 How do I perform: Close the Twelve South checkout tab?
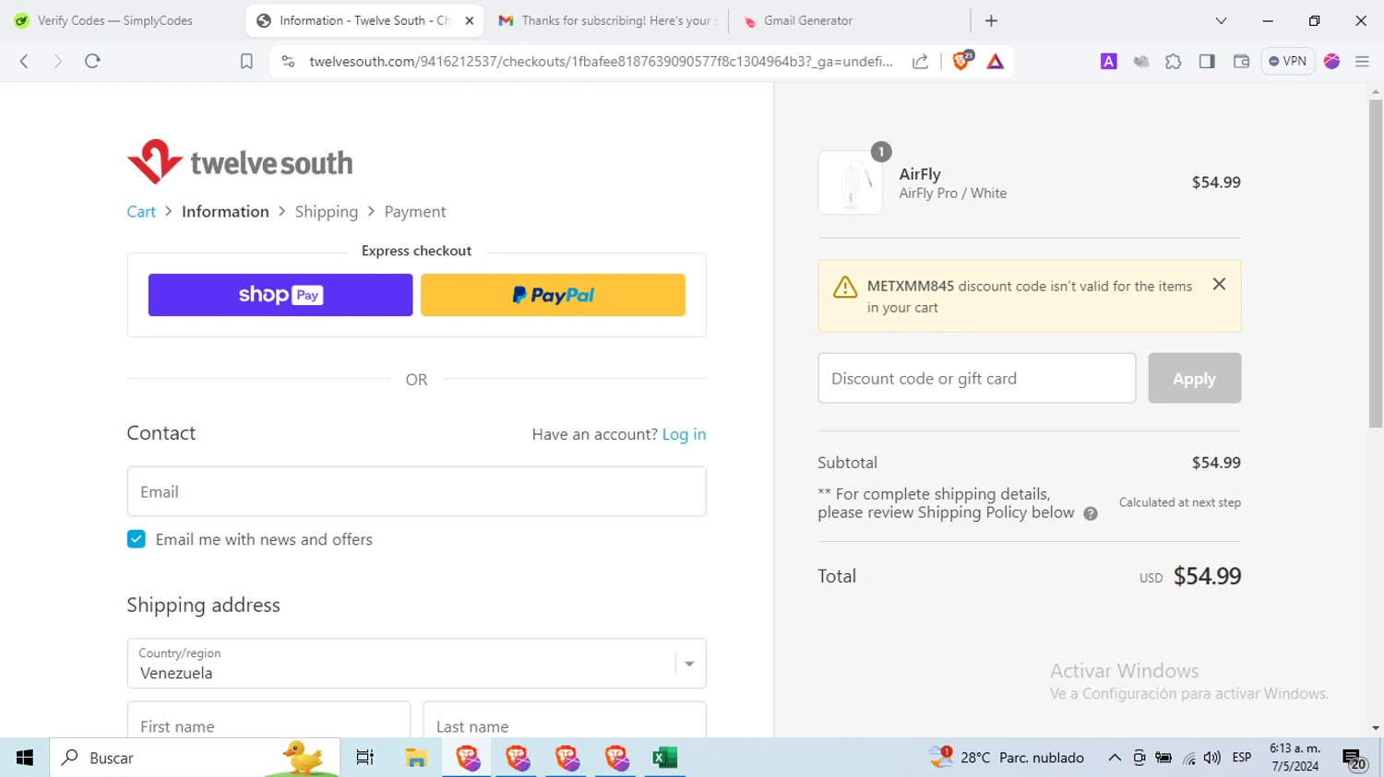(x=469, y=20)
